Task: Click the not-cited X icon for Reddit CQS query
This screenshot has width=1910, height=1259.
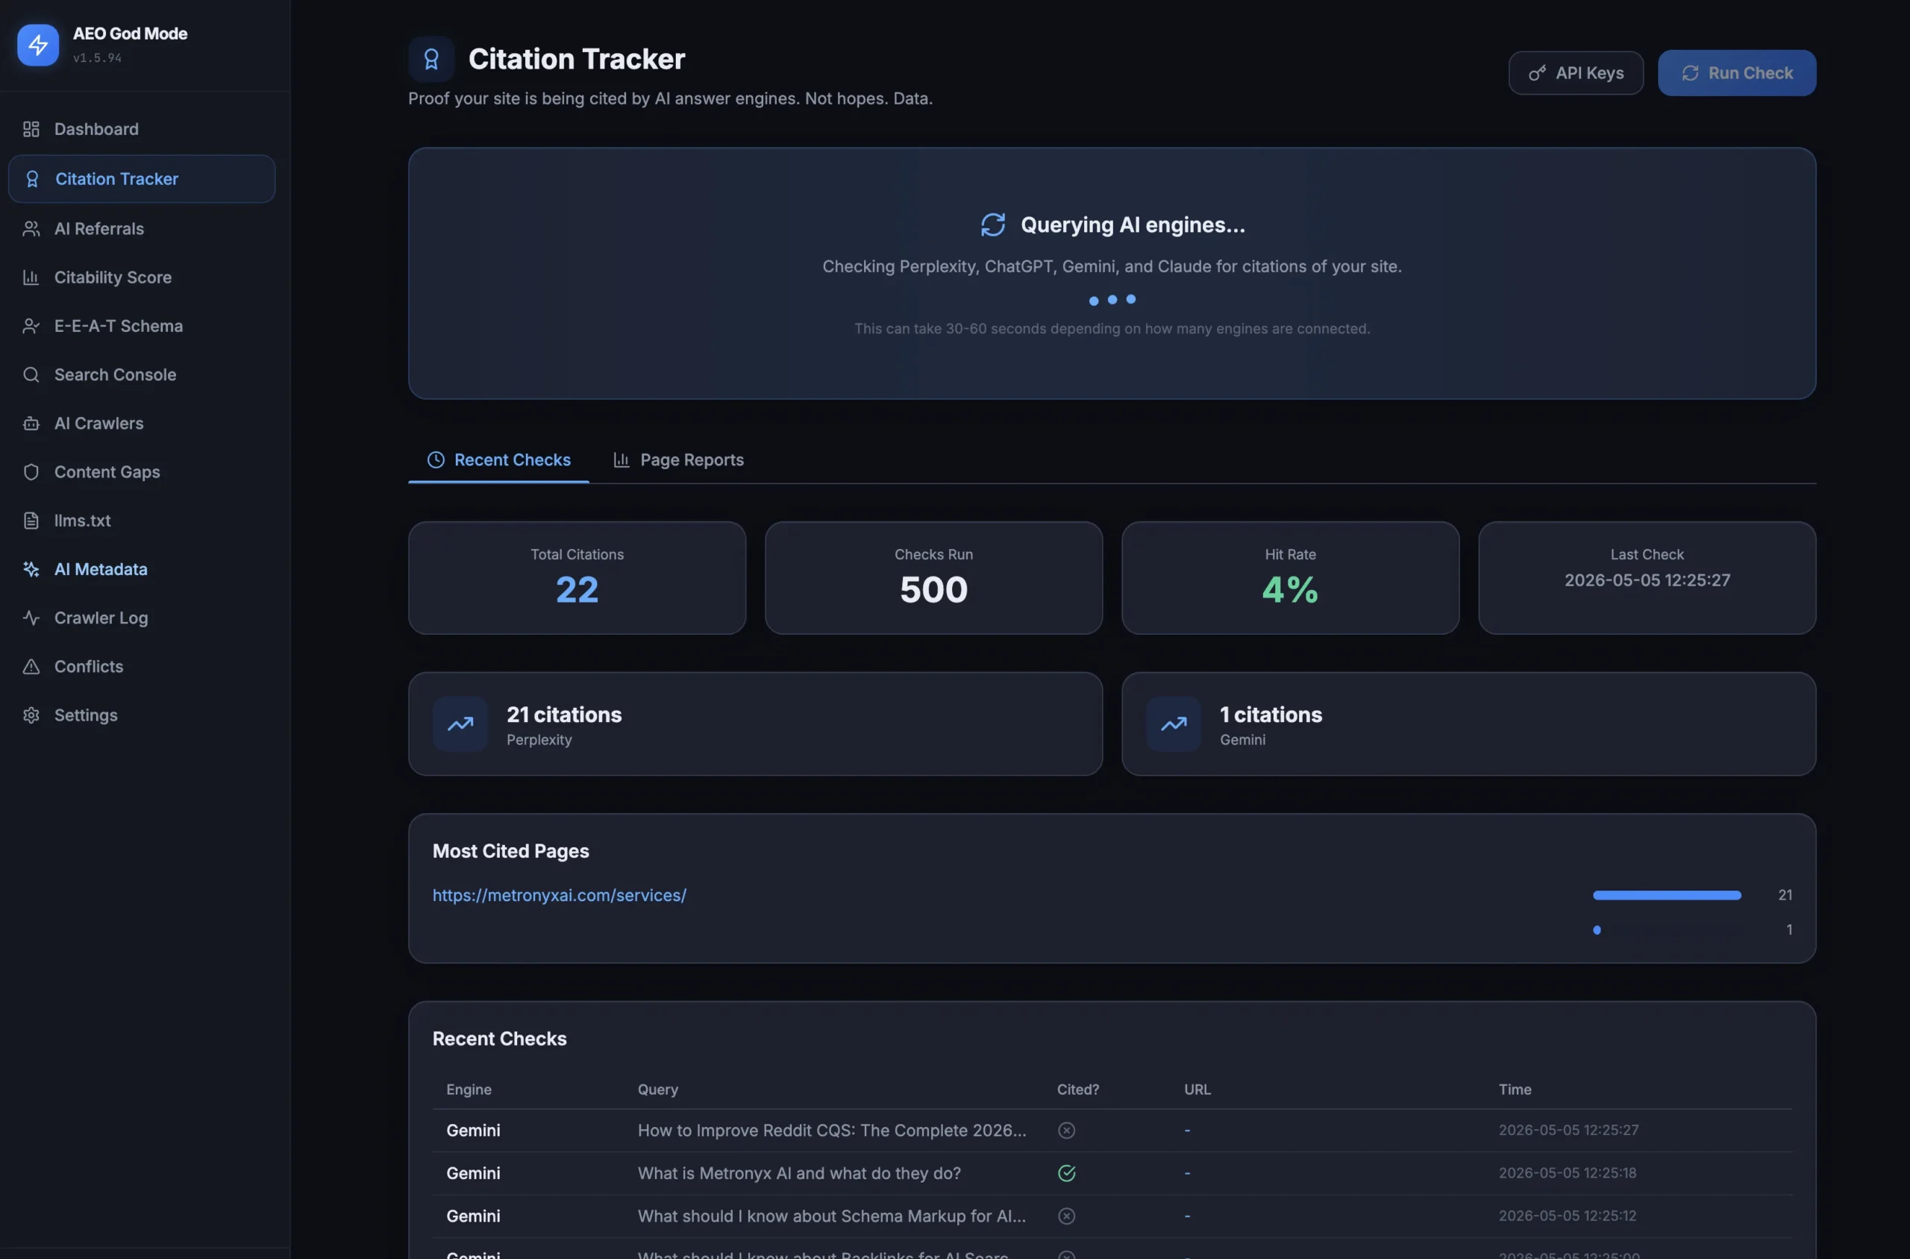Action: click(1067, 1131)
